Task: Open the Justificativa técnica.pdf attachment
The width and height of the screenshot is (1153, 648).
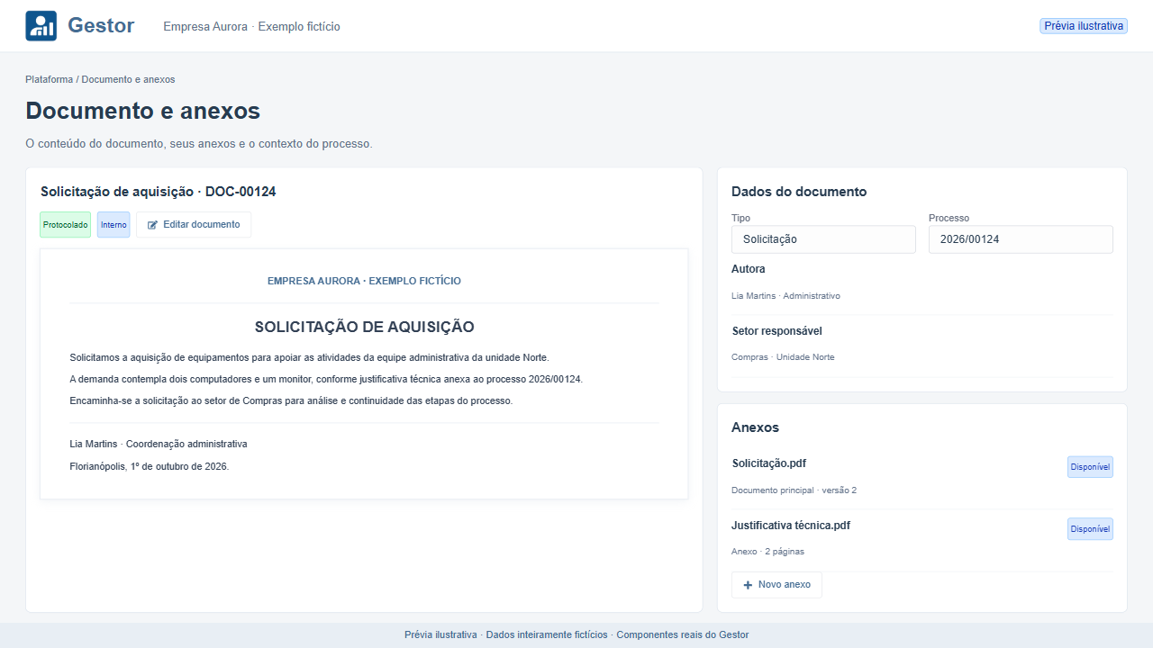Action: tap(791, 526)
